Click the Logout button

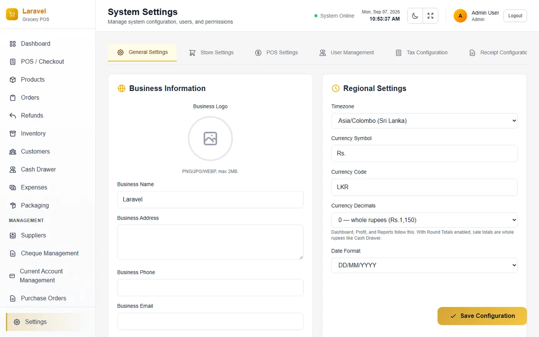point(515,16)
